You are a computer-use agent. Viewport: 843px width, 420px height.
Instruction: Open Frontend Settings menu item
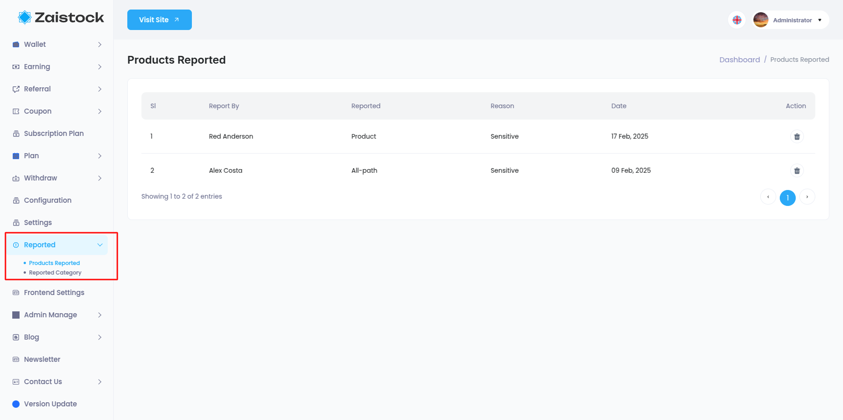pyautogui.click(x=54, y=293)
